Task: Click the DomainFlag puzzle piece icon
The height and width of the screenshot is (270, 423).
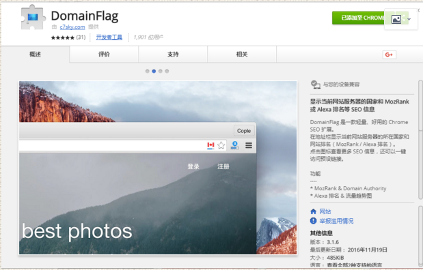Action: click(32, 17)
